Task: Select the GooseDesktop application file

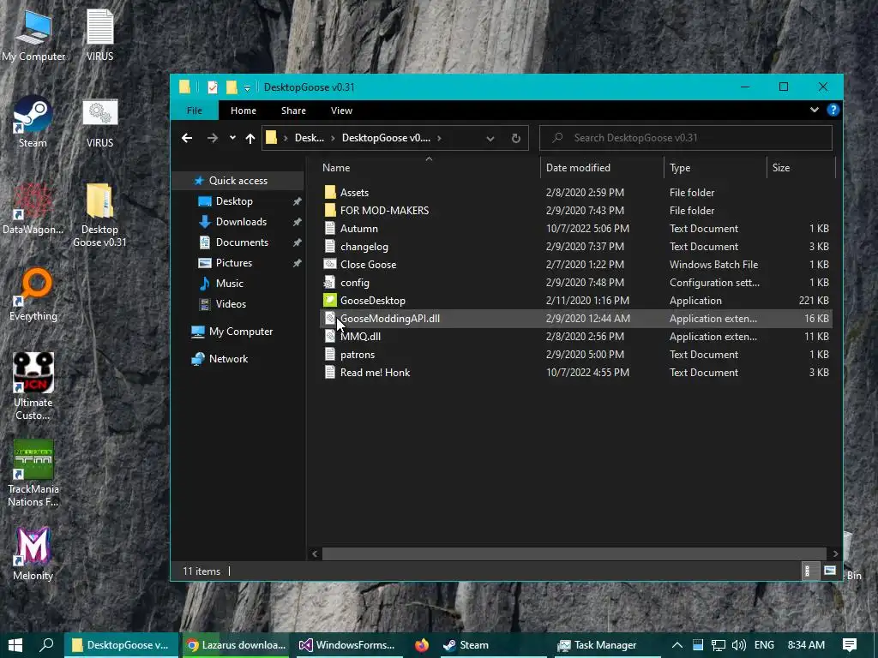Action: click(x=575, y=301)
